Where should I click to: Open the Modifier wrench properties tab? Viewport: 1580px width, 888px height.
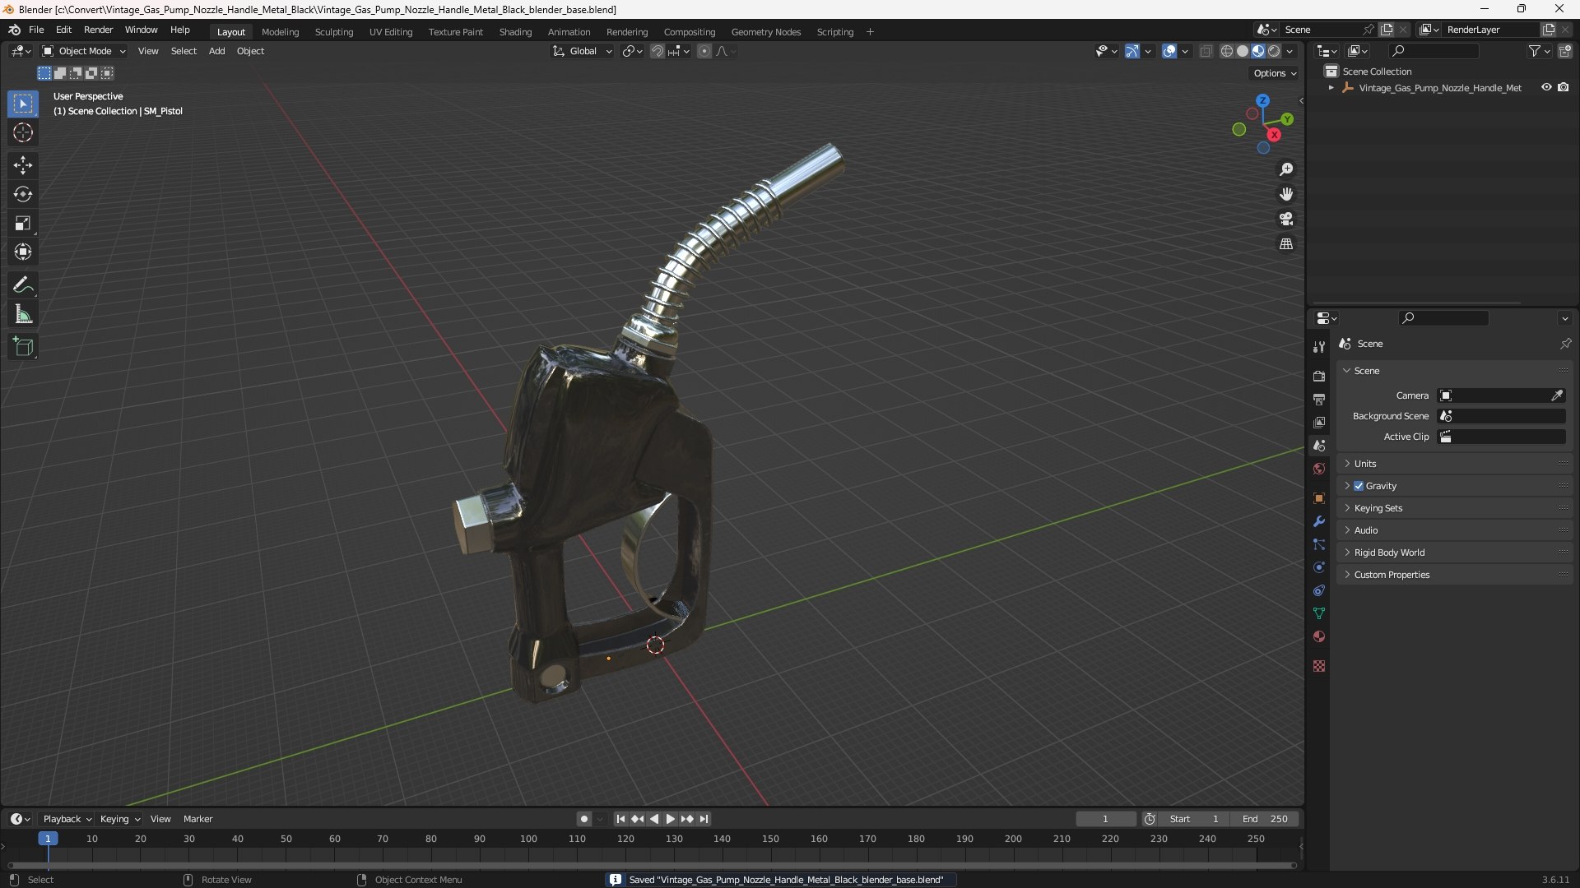[1319, 521]
